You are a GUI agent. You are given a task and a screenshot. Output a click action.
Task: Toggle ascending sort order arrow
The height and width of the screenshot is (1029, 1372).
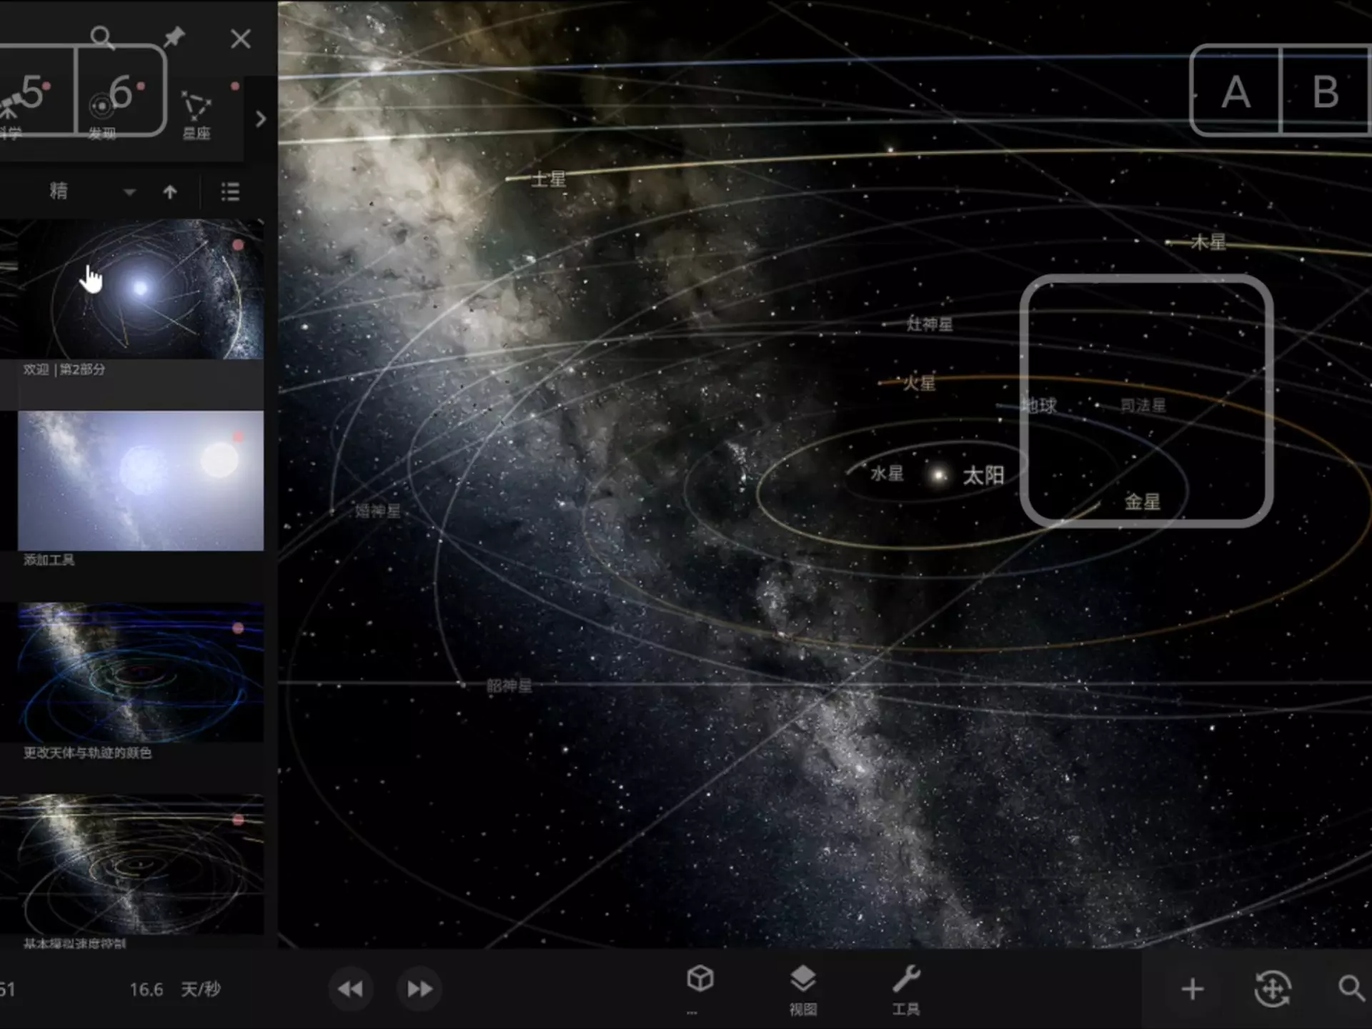[169, 192]
